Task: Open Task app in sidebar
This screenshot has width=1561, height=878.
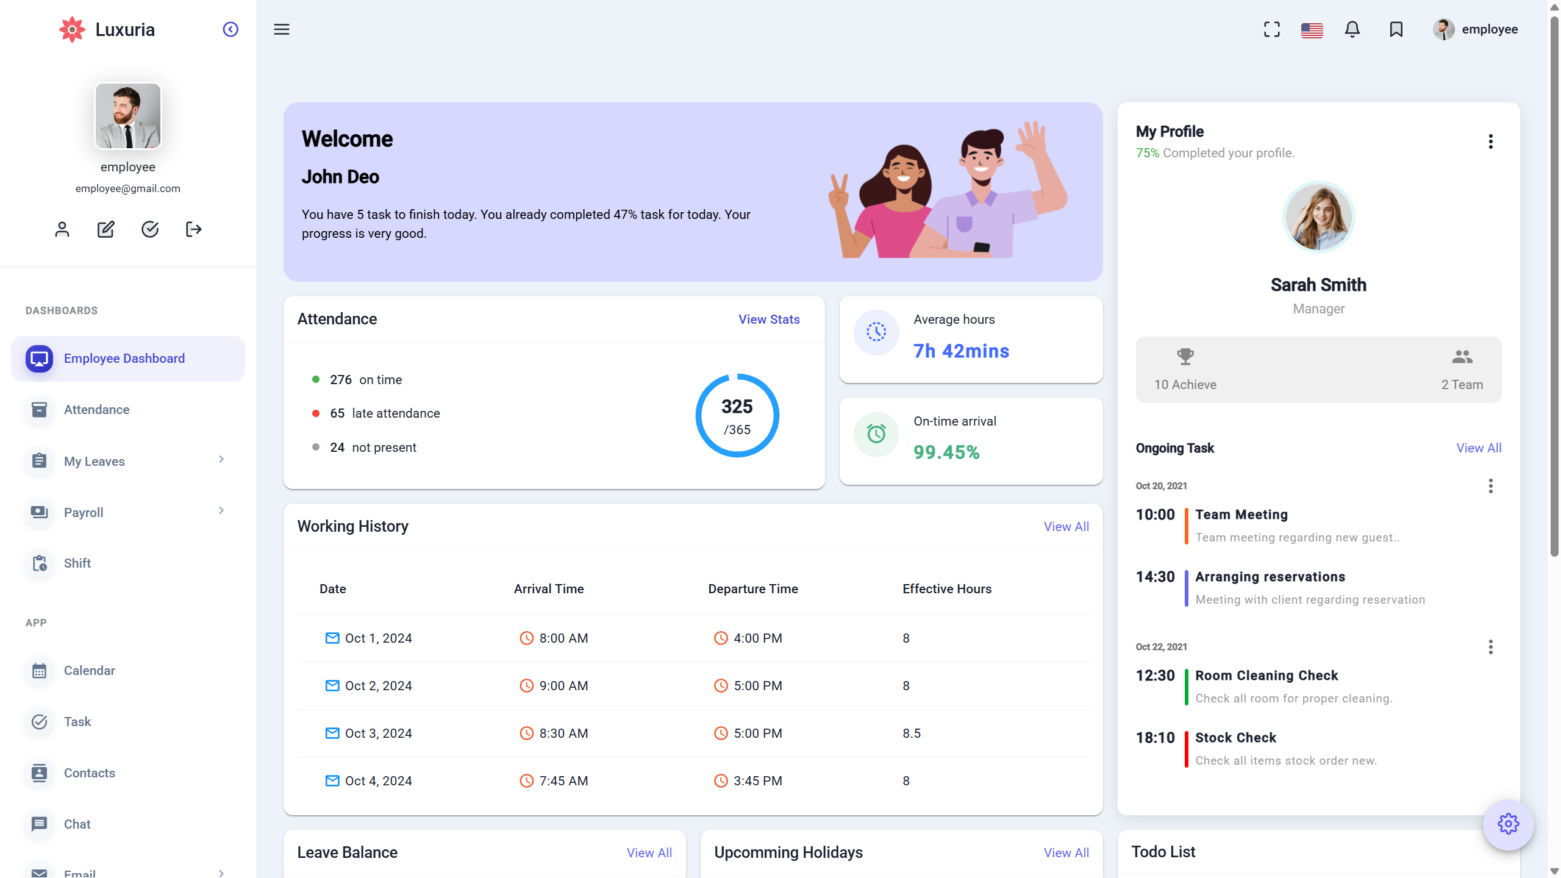Action: pos(128,722)
